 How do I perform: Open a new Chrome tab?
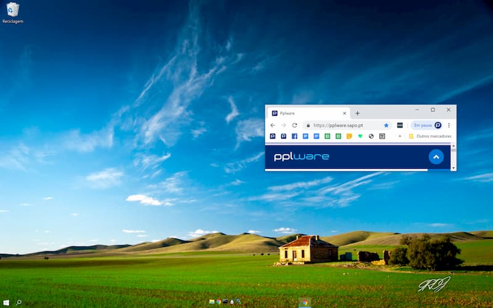tap(357, 113)
